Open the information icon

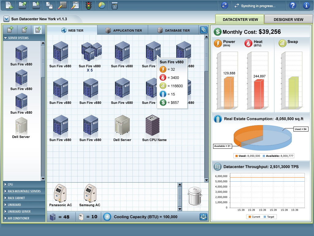pos(306,6)
